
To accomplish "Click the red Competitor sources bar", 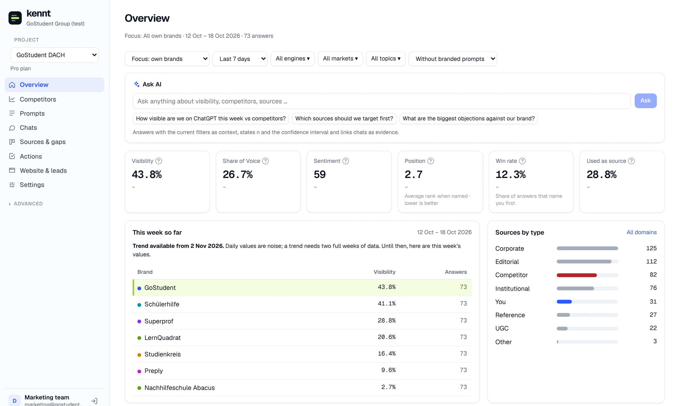I will click(x=577, y=275).
